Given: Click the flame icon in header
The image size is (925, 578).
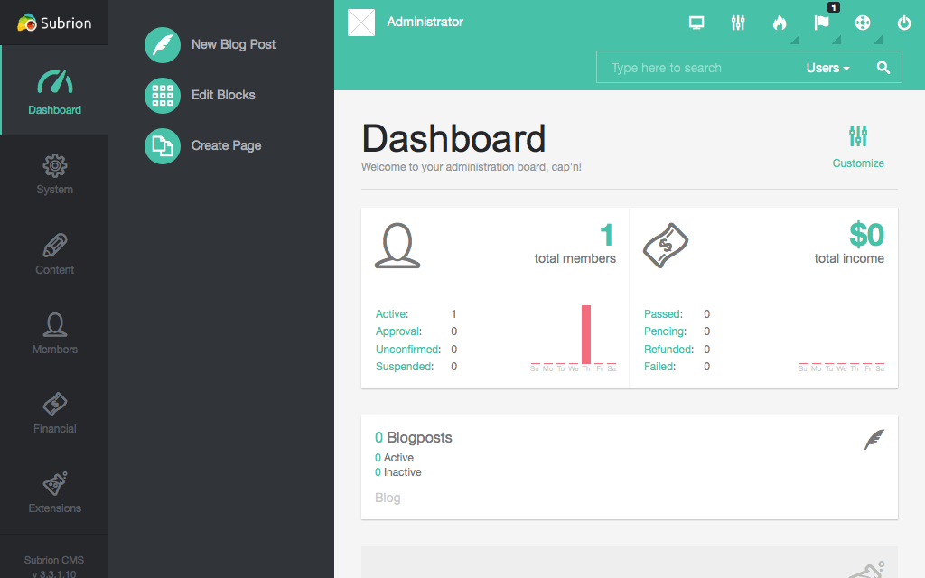Looking at the screenshot, I should point(780,23).
